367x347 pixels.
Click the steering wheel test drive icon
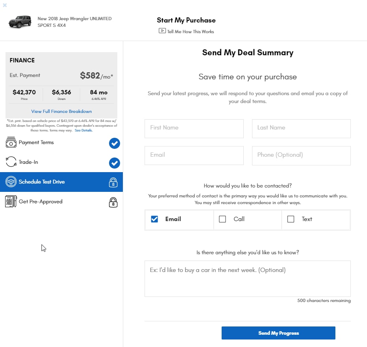(11, 182)
